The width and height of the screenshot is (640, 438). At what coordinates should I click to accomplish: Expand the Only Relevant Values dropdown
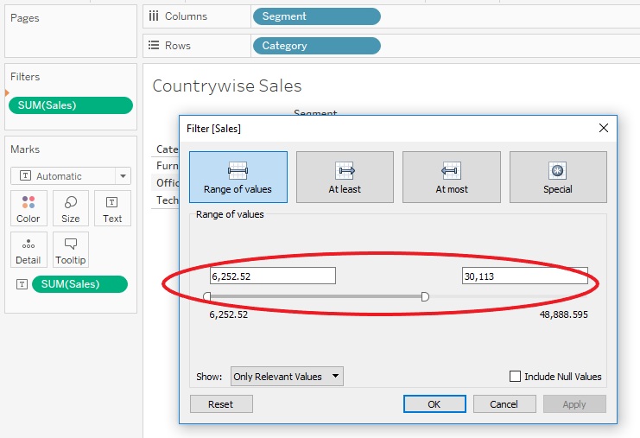(287, 377)
